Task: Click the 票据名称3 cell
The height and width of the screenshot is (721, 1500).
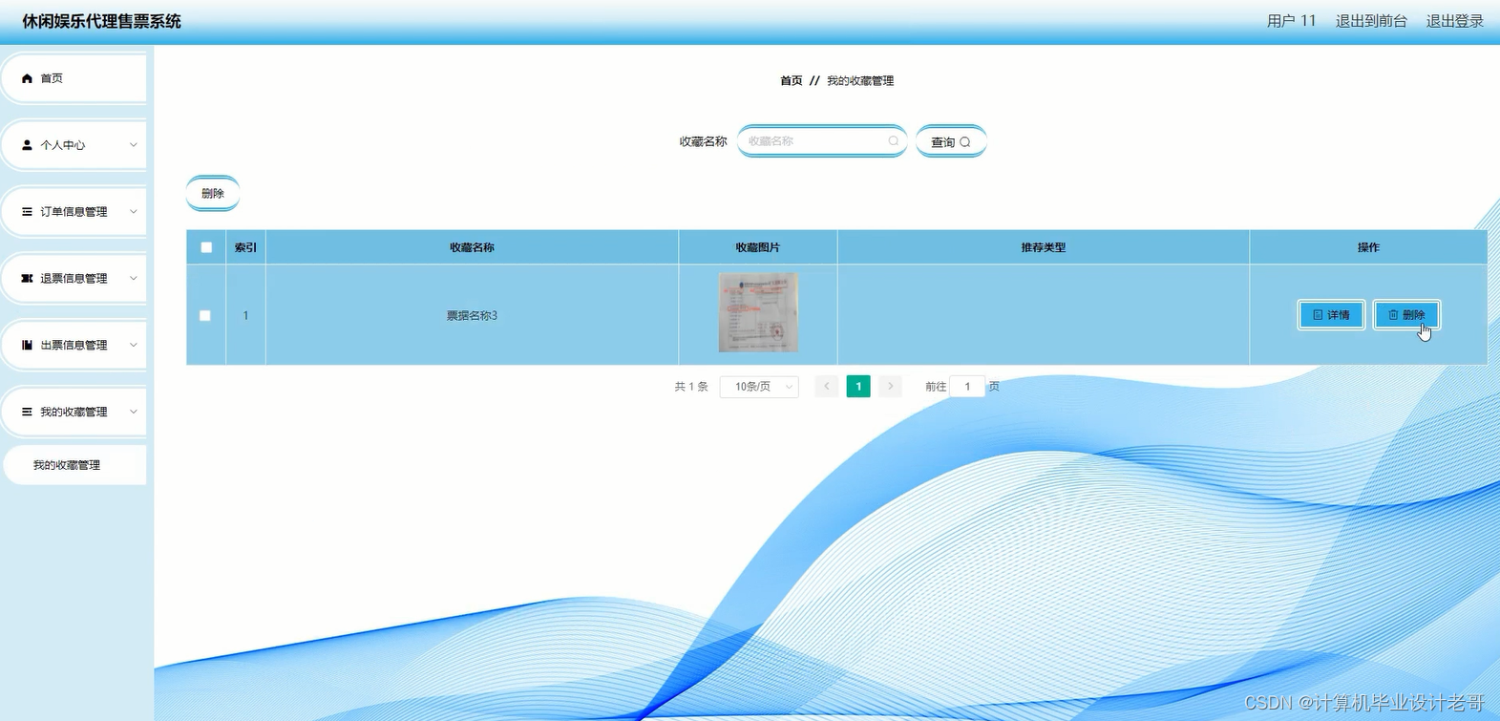Action: tap(472, 315)
